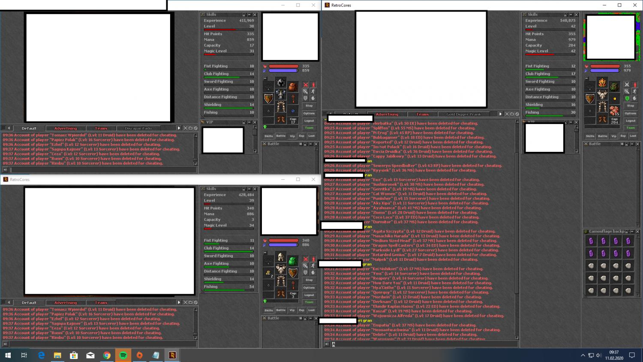
Task: Focus chat input field in bottom-left window
Action: click(103, 344)
